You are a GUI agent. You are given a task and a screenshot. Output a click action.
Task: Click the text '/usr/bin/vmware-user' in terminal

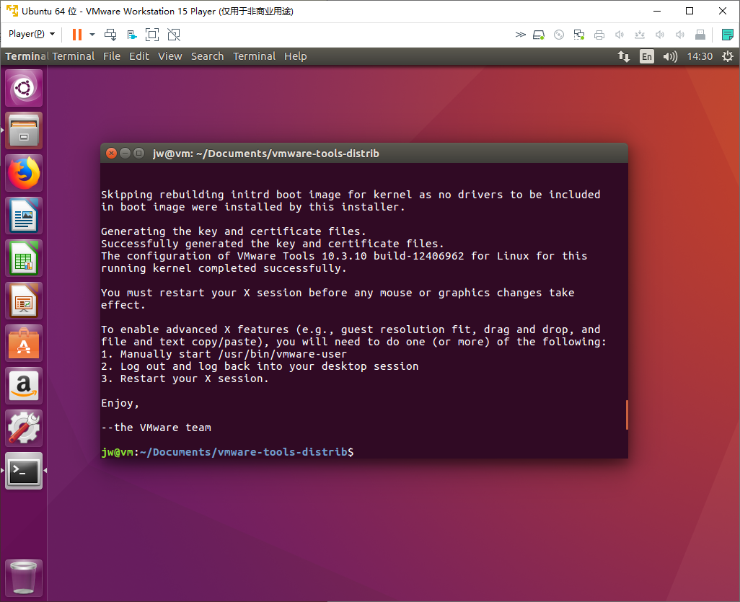point(282,354)
